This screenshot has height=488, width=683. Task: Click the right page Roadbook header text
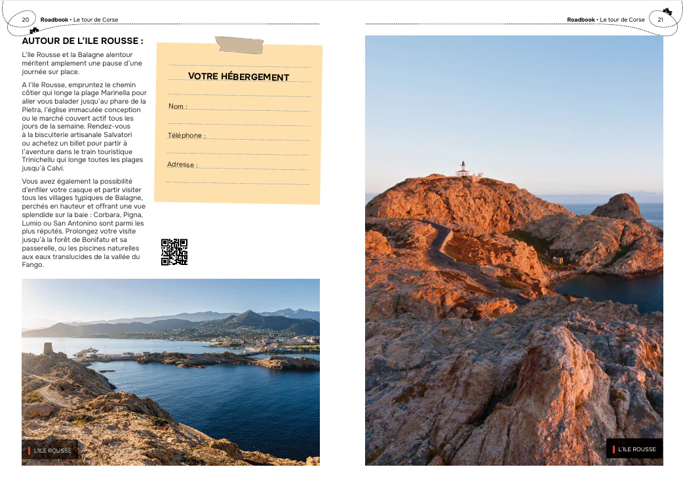pos(606,20)
